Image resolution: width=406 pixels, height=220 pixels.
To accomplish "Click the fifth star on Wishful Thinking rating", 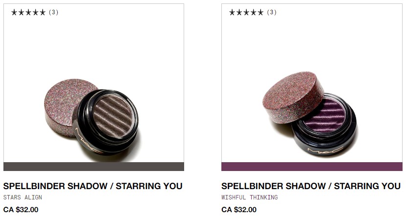I will (x=260, y=12).
